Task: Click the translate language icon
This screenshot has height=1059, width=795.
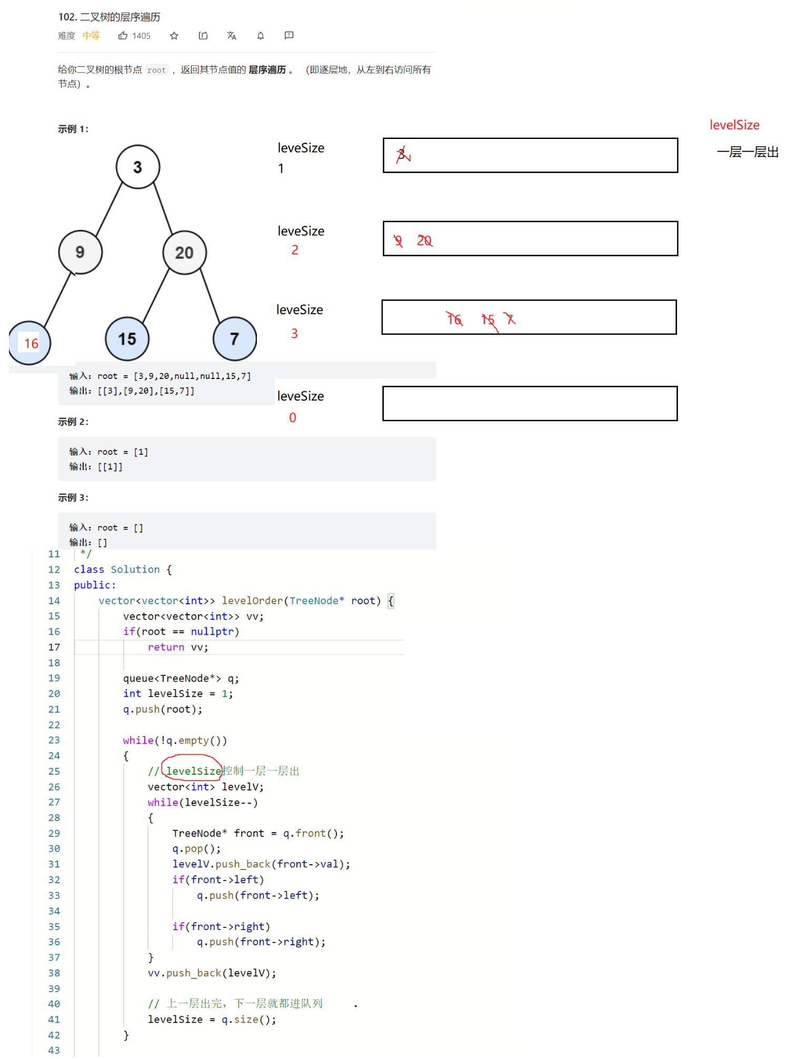Action: coord(232,35)
